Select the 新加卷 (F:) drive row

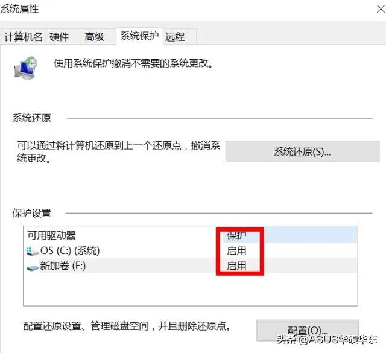pos(191,266)
